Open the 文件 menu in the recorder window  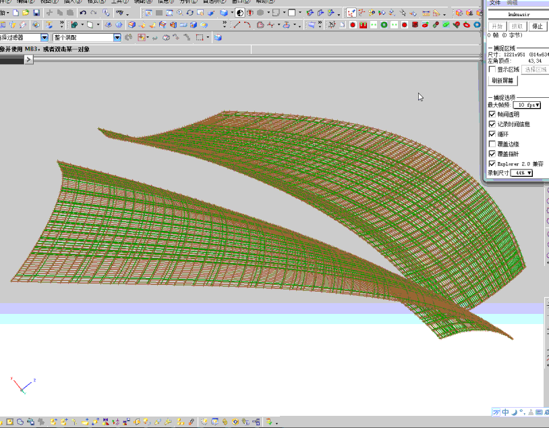pyautogui.click(x=495, y=3)
